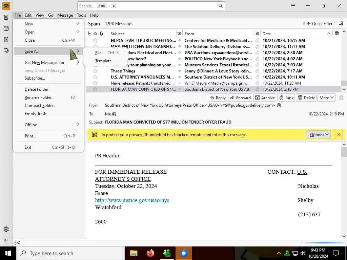Click the Windows Start button
The width and height of the screenshot is (347, 260).
pos(8,253)
